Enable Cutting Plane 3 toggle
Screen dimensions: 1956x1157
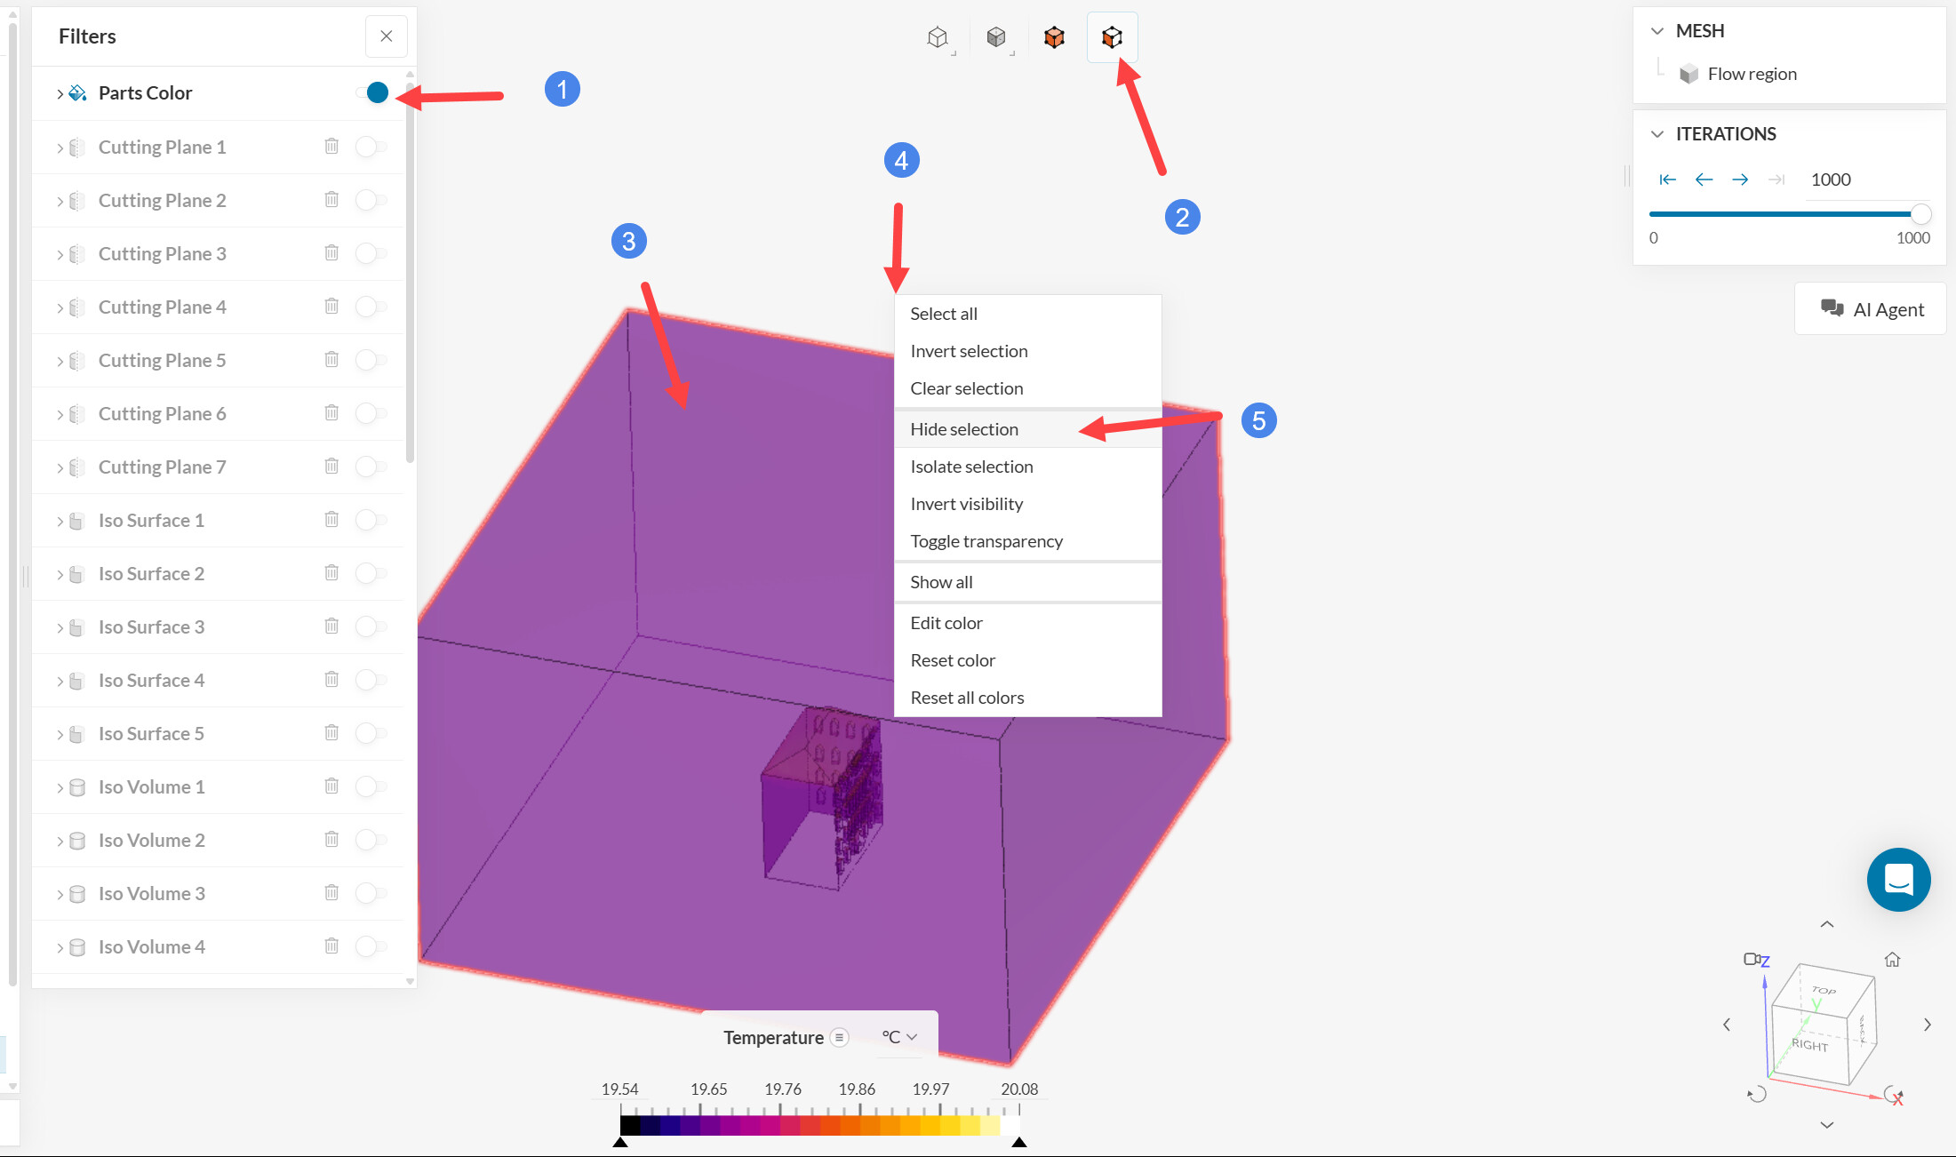tap(371, 253)
